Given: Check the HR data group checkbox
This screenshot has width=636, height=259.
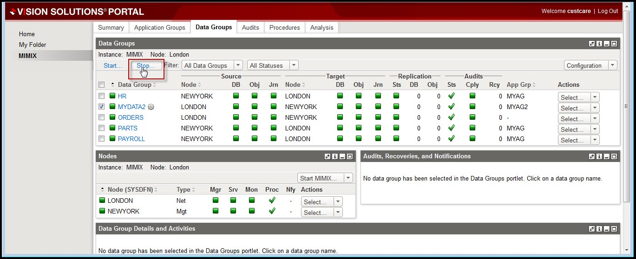Looking at the screenshot, I should [x=102, y=96].
